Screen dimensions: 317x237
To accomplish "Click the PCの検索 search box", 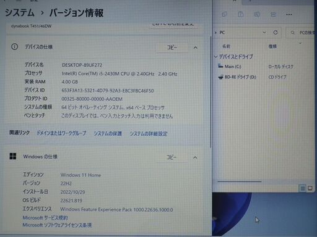I will [301, 33].
